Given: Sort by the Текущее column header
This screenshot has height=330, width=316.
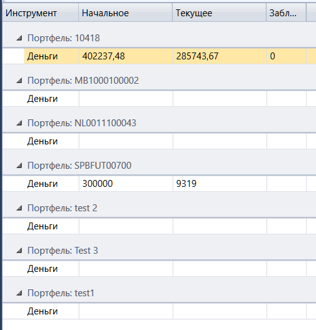Looking at the screenshot, I should [x=219, y=13].
